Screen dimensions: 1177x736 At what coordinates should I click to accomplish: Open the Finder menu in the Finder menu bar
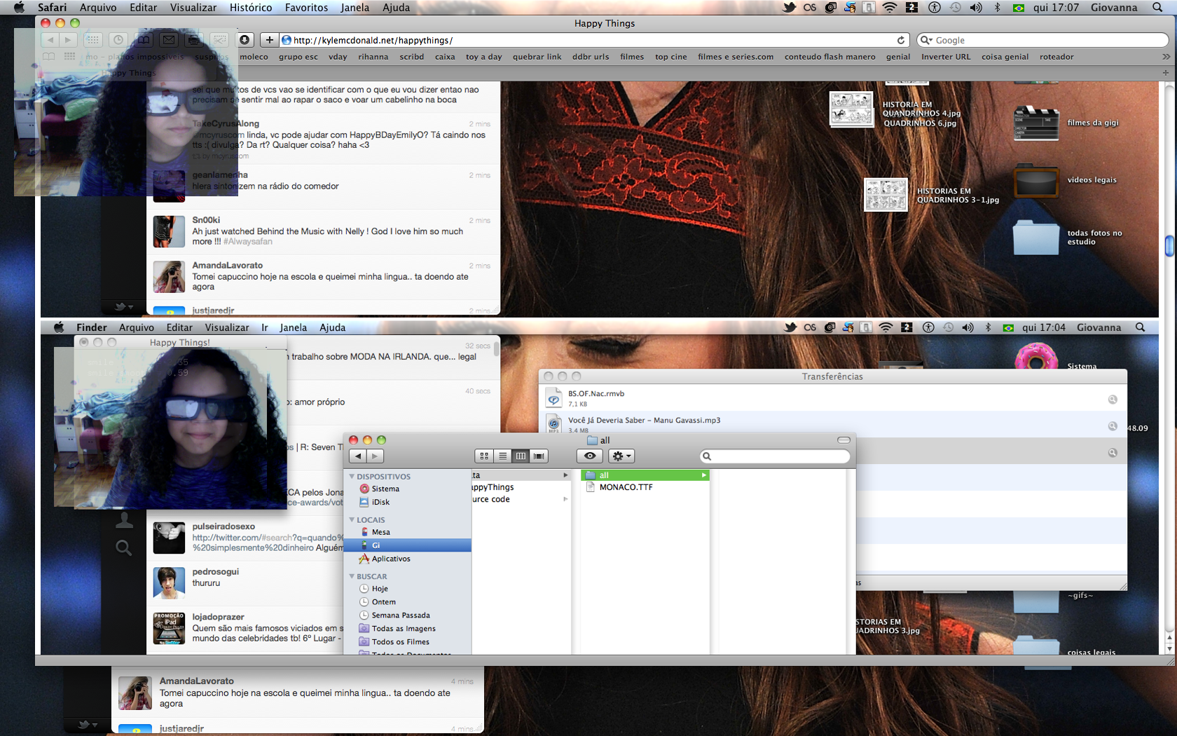coord(92,327)
